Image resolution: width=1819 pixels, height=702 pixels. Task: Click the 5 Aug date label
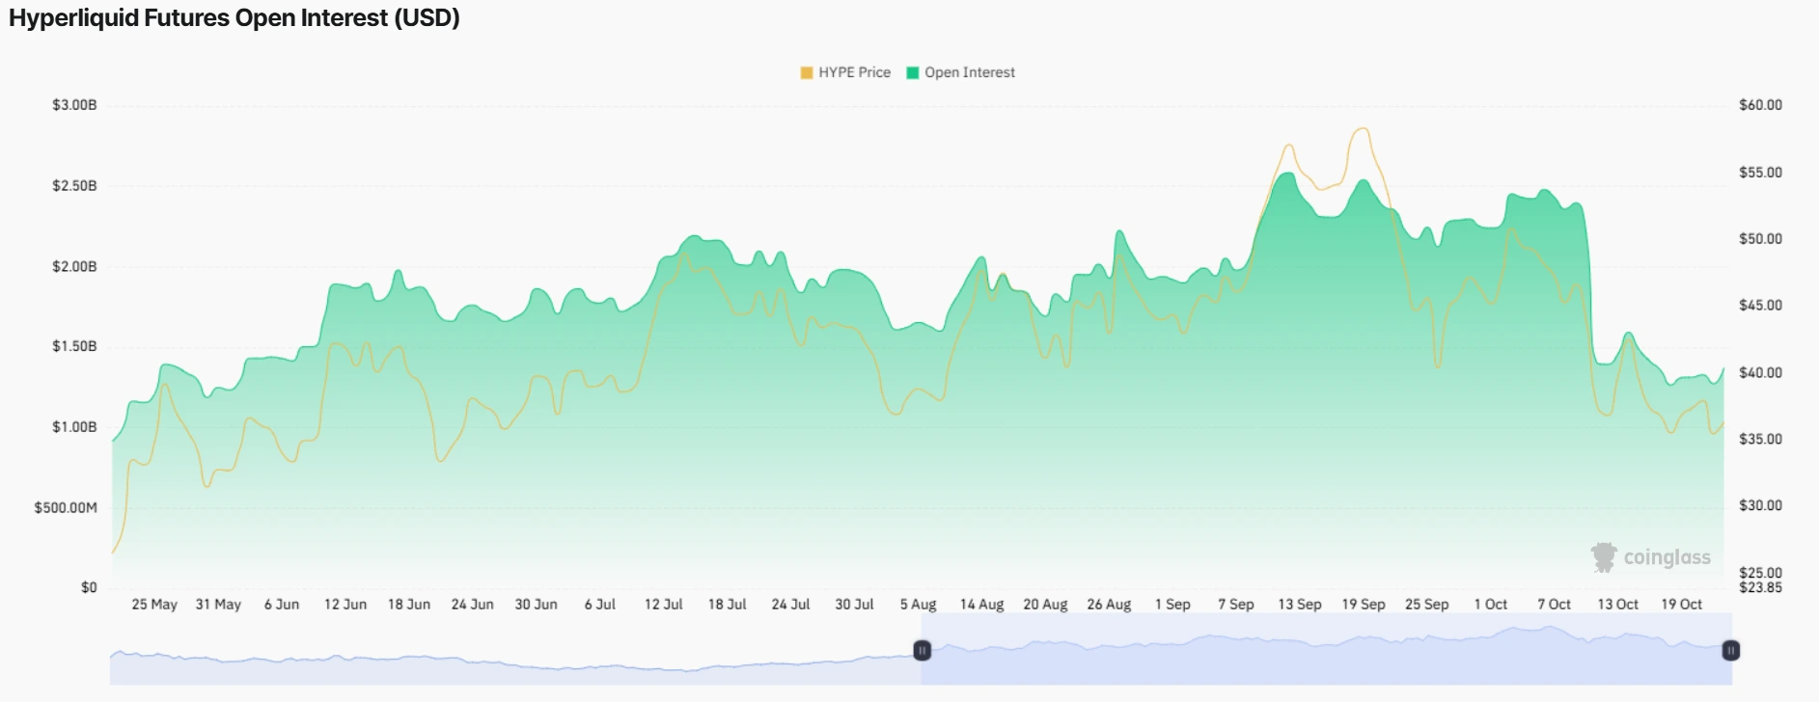918,605
